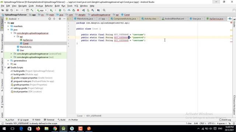
Task: Click the Open file toolbar icon
Action: [3, 10]
